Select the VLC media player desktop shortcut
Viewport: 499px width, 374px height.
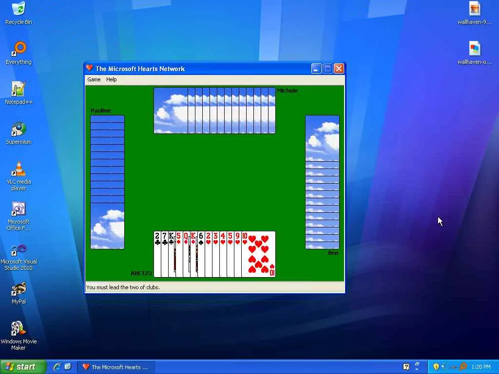(19, 176)
